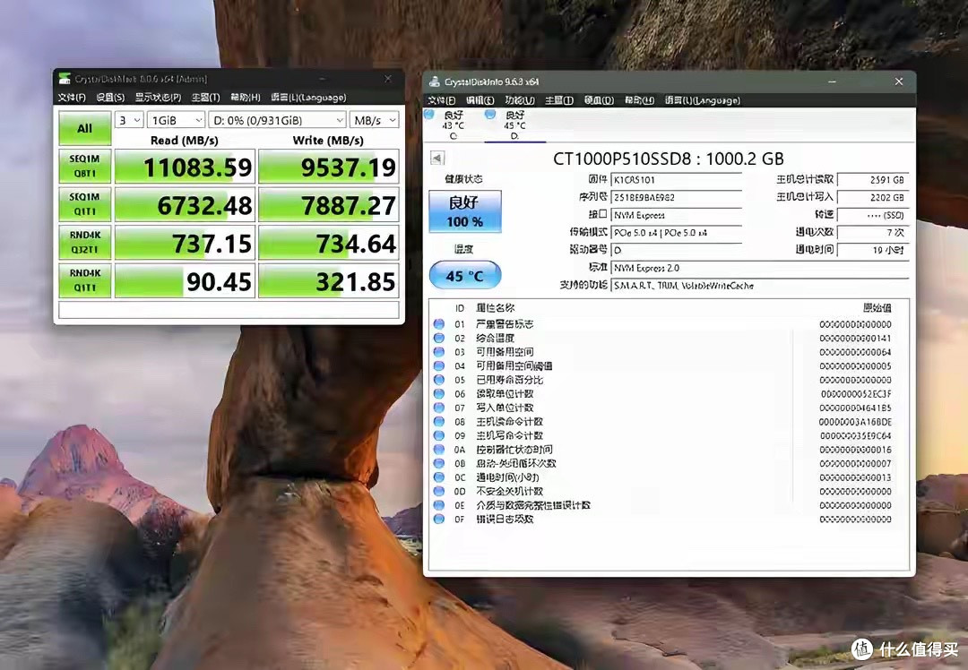The height and width of the screenshot is (670, 968).
Task: Open 文件(F) menu in CrystalDiskInfo
Action: tap(442, 100)
